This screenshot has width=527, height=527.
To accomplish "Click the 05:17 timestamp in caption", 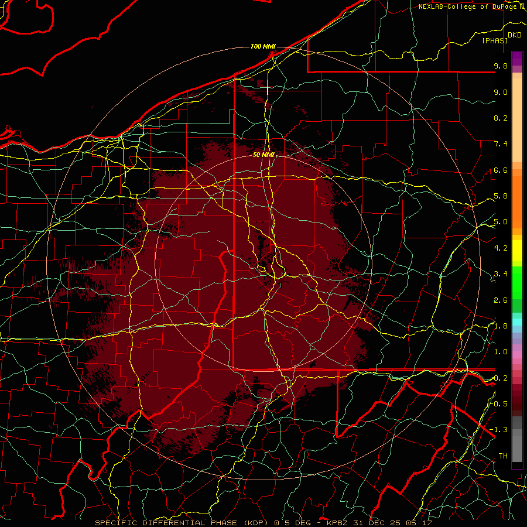I will pos(419,523).
